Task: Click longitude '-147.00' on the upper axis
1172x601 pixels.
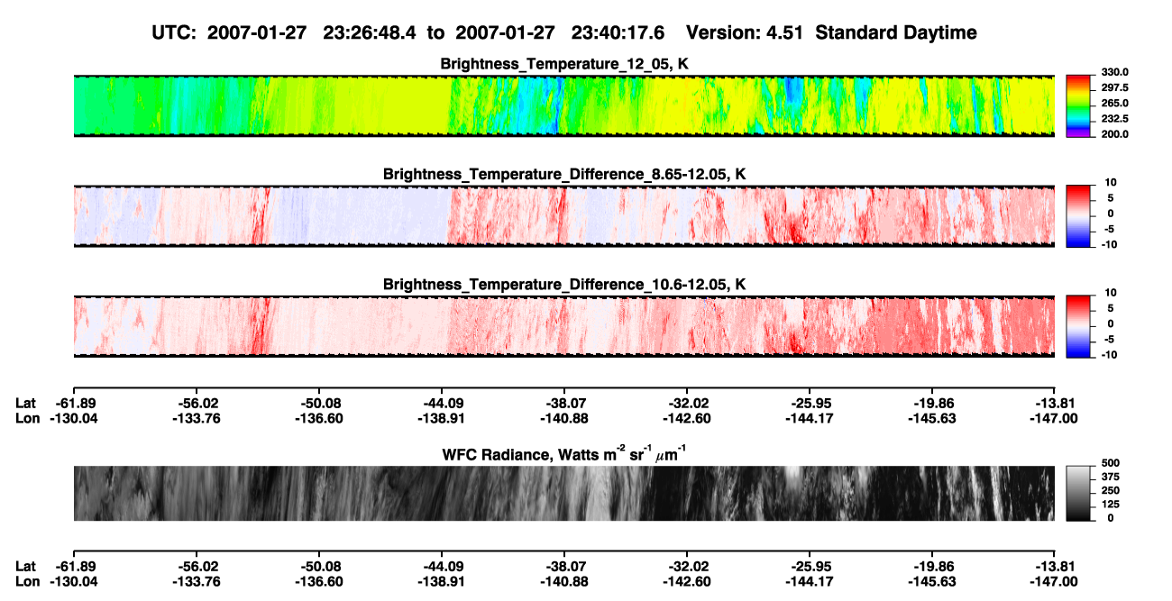Action: 1054,418
